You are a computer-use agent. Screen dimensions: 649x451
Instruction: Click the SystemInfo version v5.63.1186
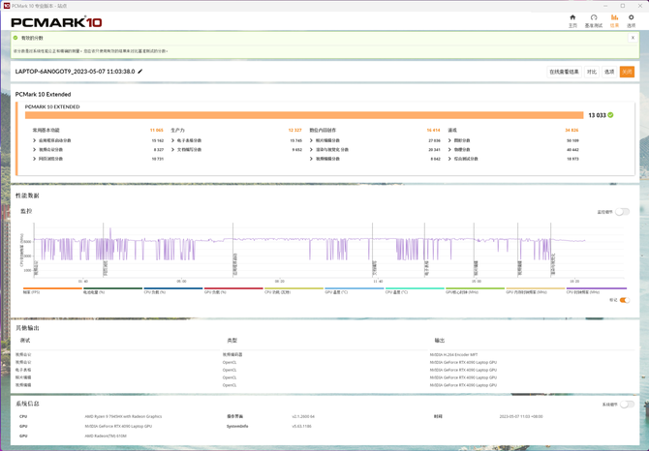click(x=301, y=426)
